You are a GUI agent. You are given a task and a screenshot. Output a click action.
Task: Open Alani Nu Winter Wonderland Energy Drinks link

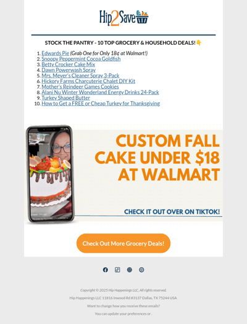100,92
